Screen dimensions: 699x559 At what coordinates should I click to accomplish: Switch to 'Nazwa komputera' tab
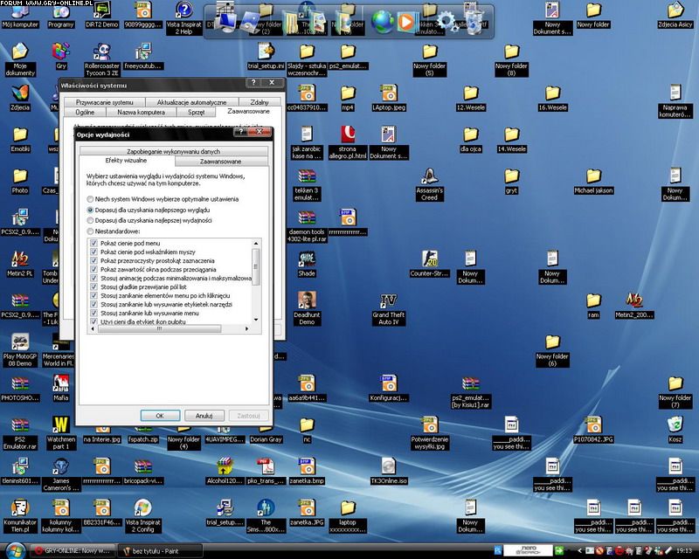(x=141, y=112)
